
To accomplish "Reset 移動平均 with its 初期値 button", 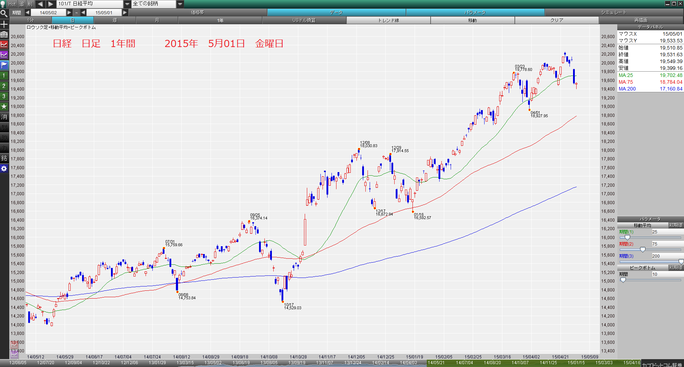I will (676, 225).
